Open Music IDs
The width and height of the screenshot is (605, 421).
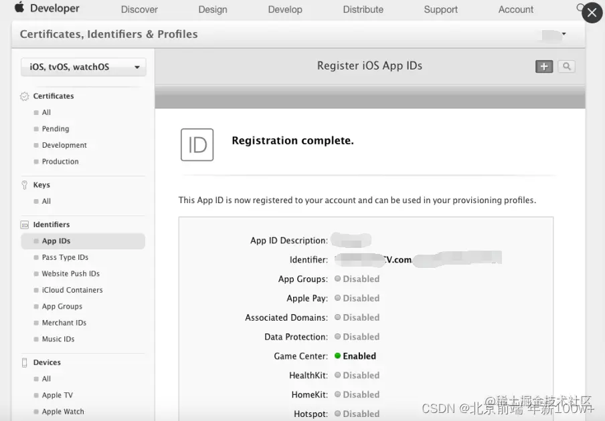58,339
